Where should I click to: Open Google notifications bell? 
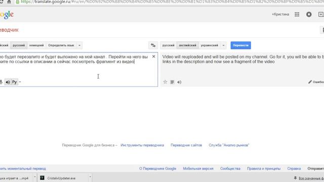[x=309, y=14]
